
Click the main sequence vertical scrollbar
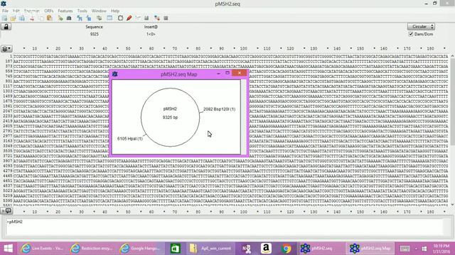(x=452, y=130)
